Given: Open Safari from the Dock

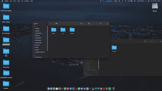Looking at the screenshot, I should 54,89.
